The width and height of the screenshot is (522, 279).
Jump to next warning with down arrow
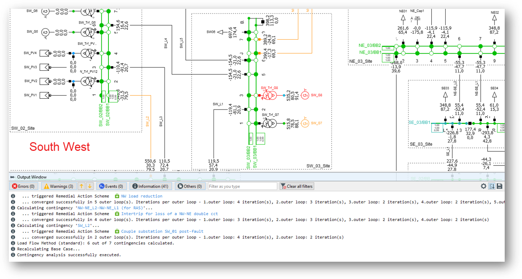tap(90, 186)
